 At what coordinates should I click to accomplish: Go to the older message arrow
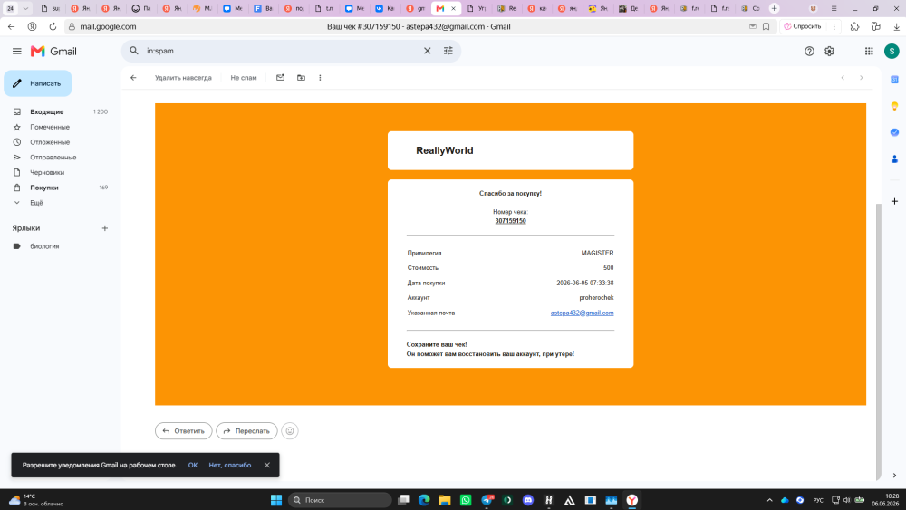[861, 77]
